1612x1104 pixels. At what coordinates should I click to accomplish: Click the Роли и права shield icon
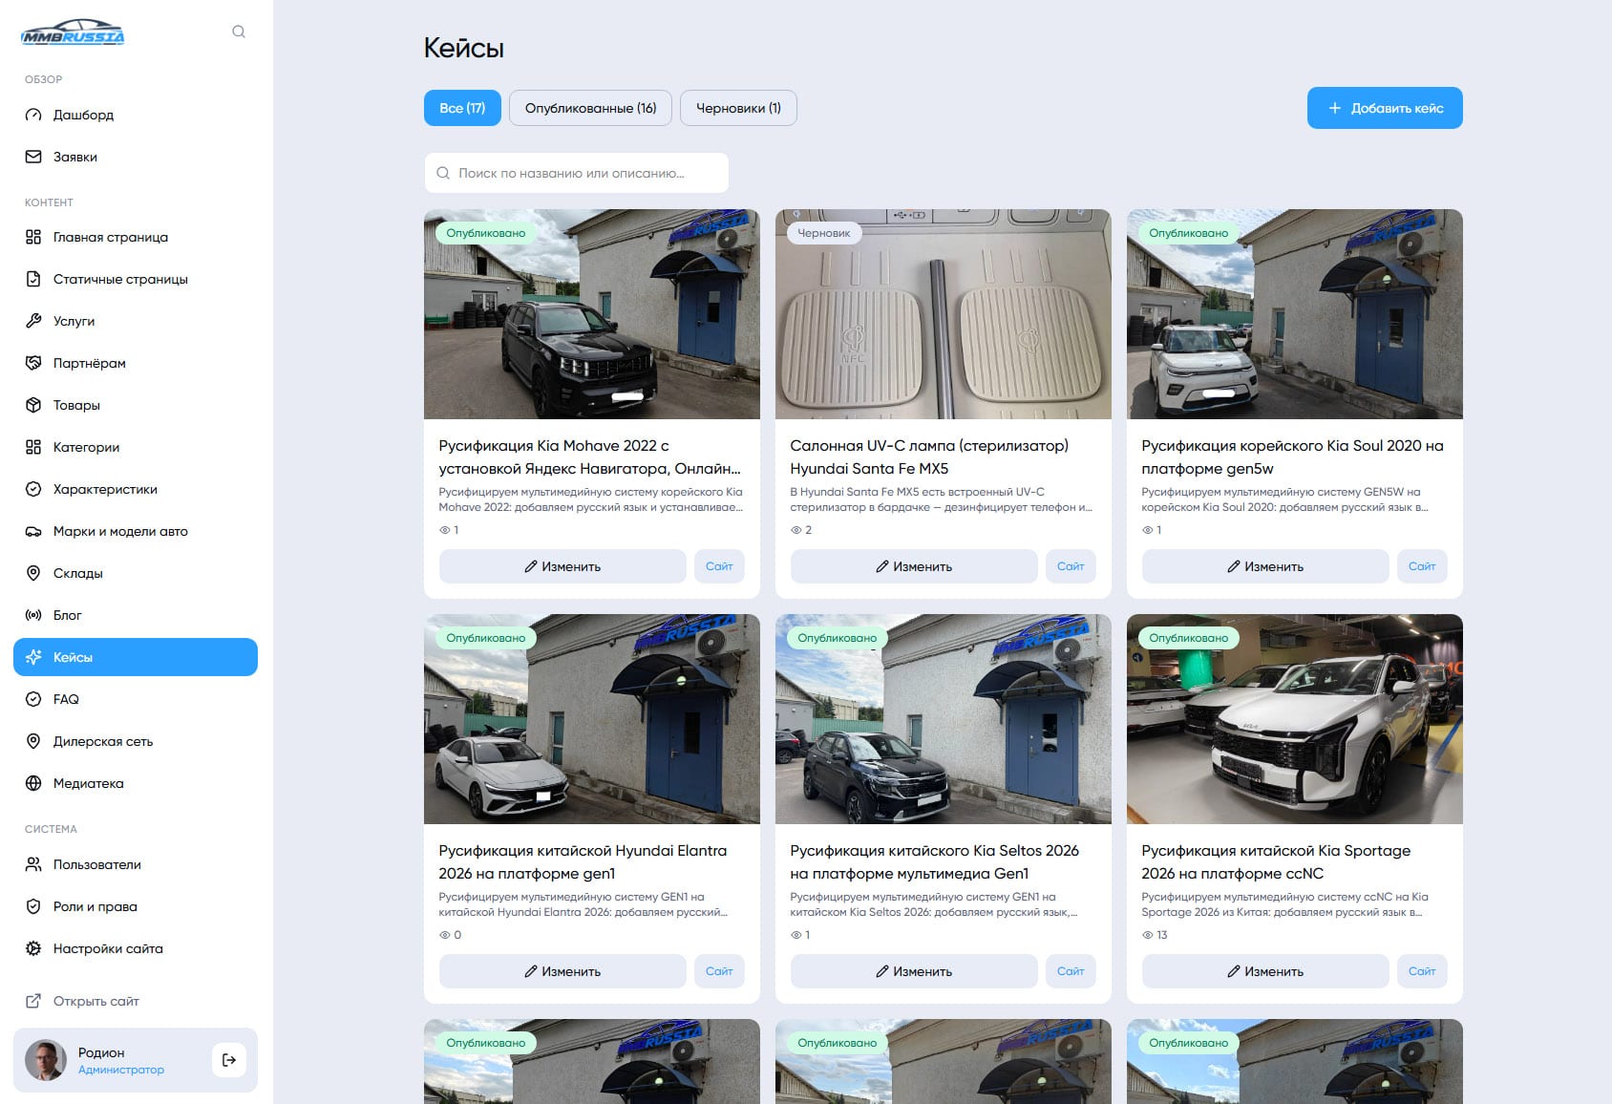[33, 906]
